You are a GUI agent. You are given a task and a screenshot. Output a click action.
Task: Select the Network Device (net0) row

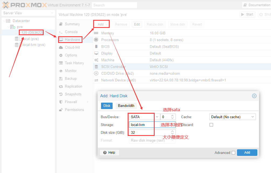tap(182, 80)
